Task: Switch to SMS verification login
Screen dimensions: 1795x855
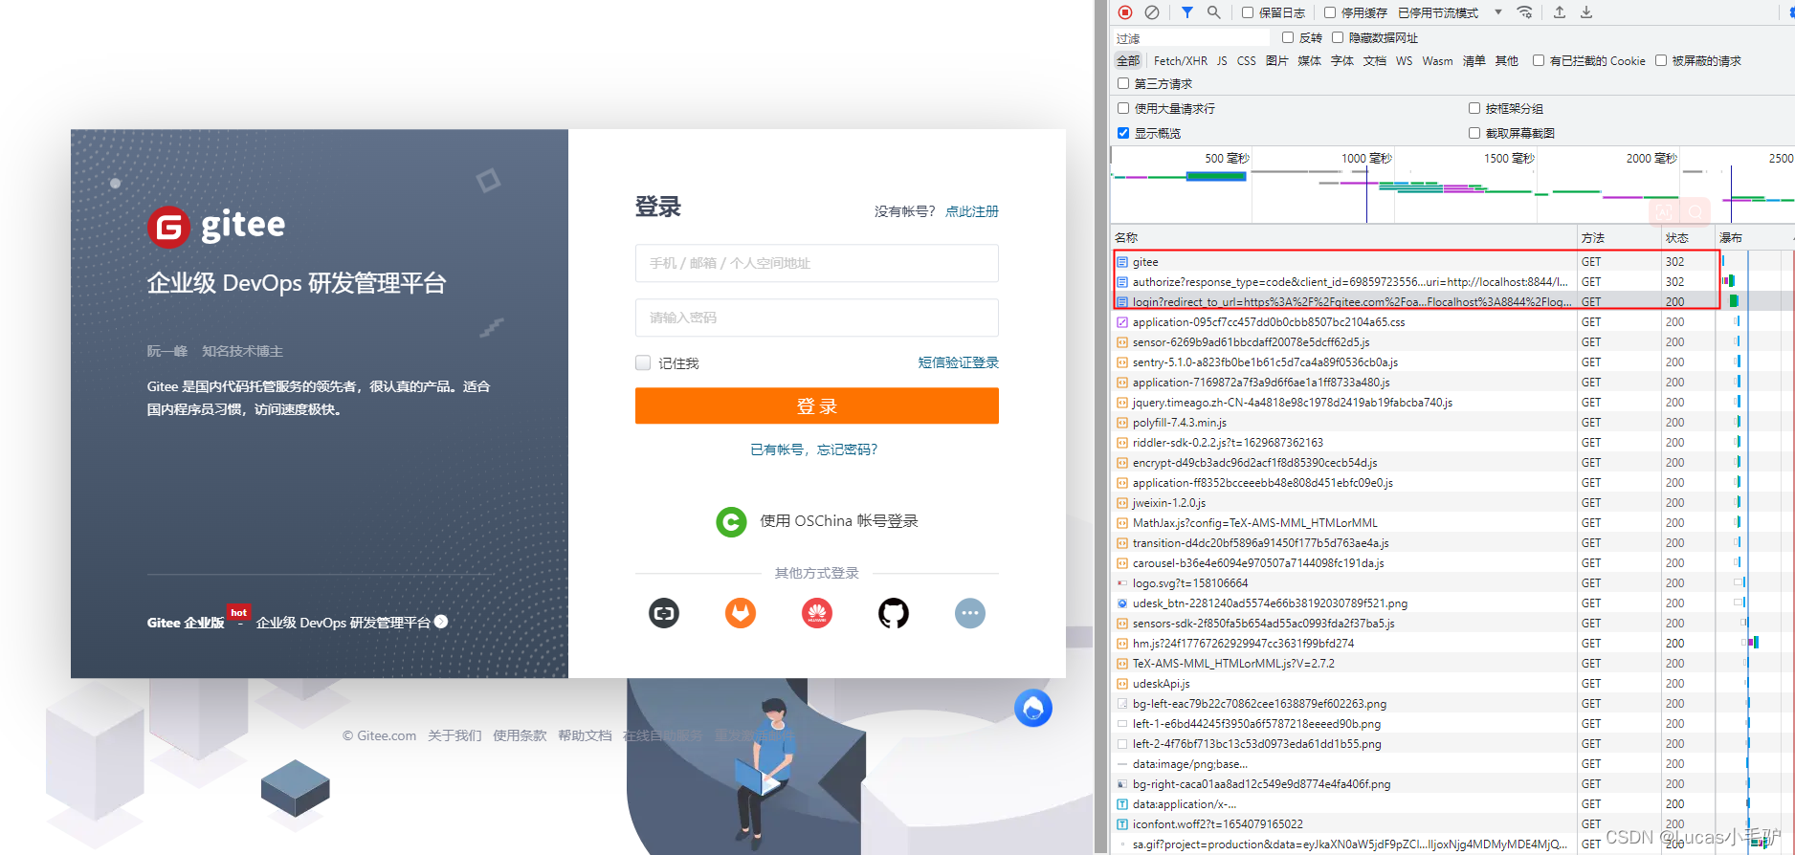Action: click(x=959, y=362)
